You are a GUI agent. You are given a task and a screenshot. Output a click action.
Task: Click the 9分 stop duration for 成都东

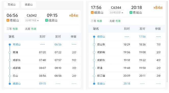pos(74,60)
